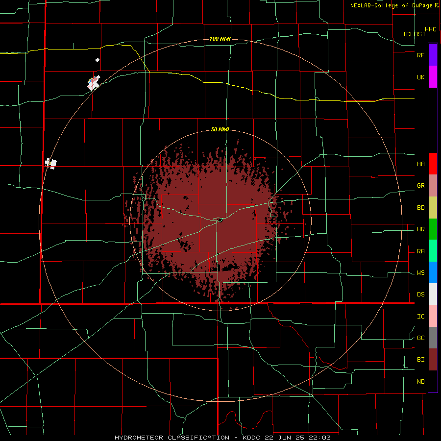Click the BD legend label text

[420, 208]
